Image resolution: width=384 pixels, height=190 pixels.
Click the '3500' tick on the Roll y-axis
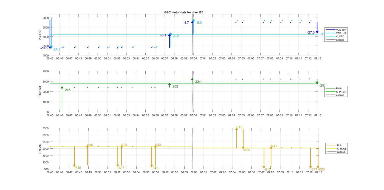[x=46, y=128]
